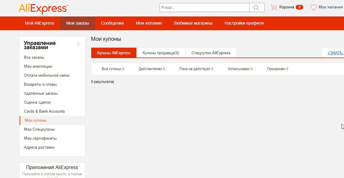Click the AliExpress logo
Screen dimensions: 344x178
click(43, 8)
